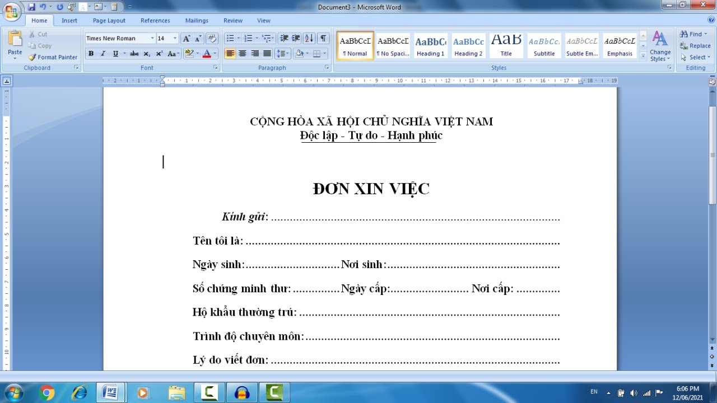Image resolution: width=717 pixels, height=403 pixels.
Task: Click the Word Help question mark icon
Action: pos(711,20)
